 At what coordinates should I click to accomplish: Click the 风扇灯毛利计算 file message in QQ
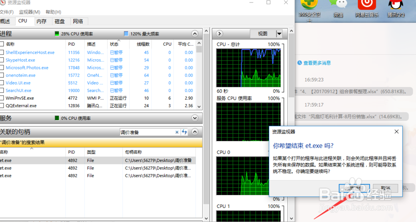click(x=352, y=116)
